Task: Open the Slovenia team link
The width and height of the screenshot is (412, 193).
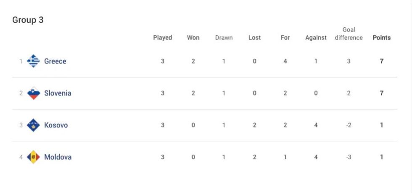Action: pos(58,93)
